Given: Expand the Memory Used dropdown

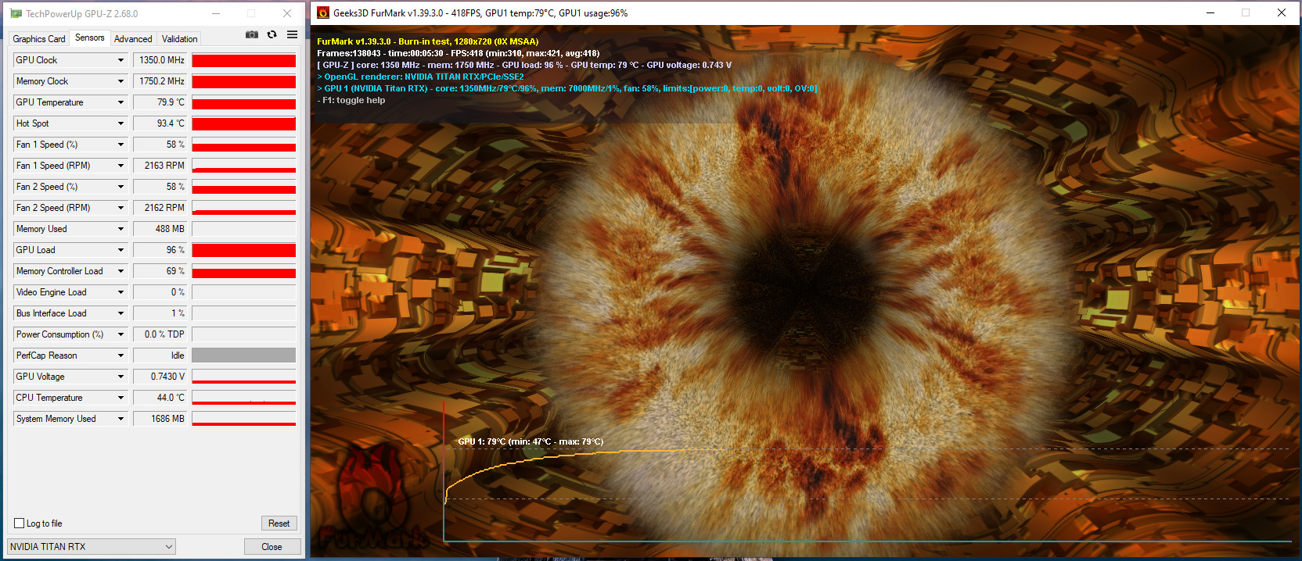Looking at the screenshot, I should tap(121, 229).
